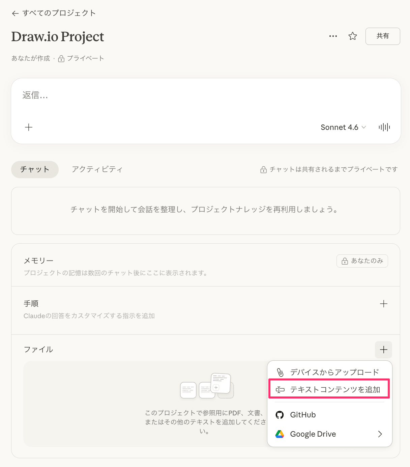410x467 pixels.
Task: Click the すべてのプロジェクト link
Action: coord(59,13)
